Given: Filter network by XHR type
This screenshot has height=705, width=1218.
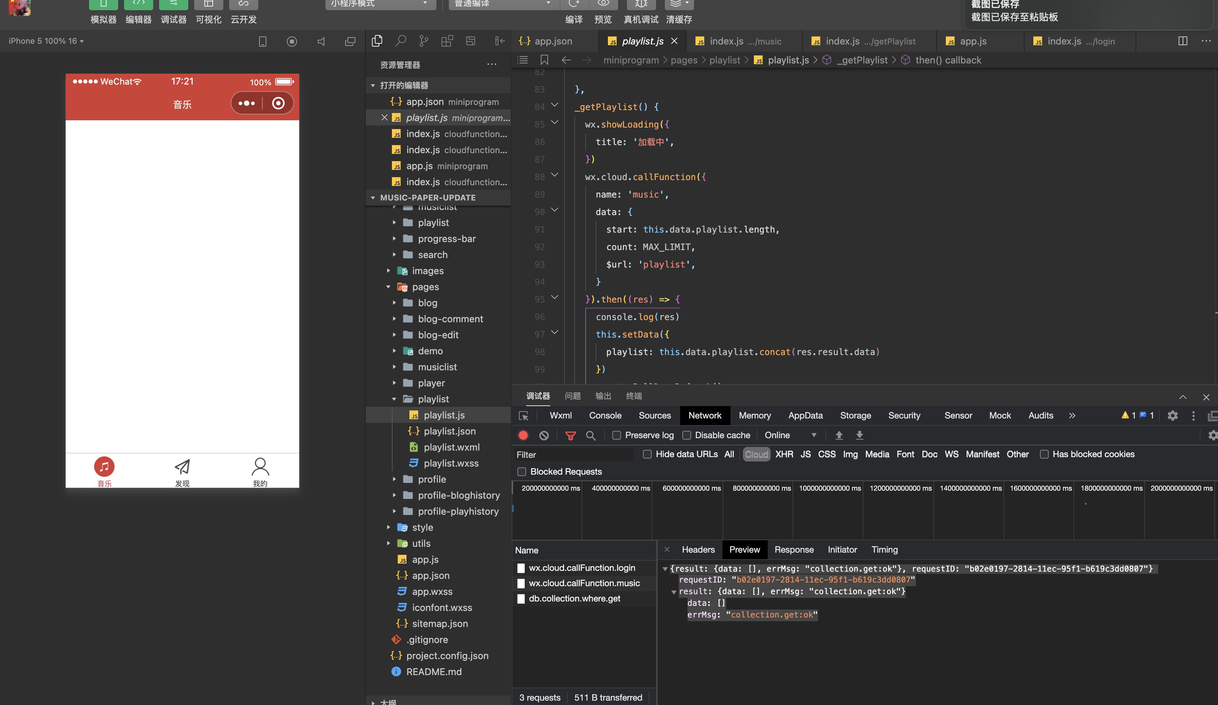Looking at the screenshot, I should coord(784,454).
